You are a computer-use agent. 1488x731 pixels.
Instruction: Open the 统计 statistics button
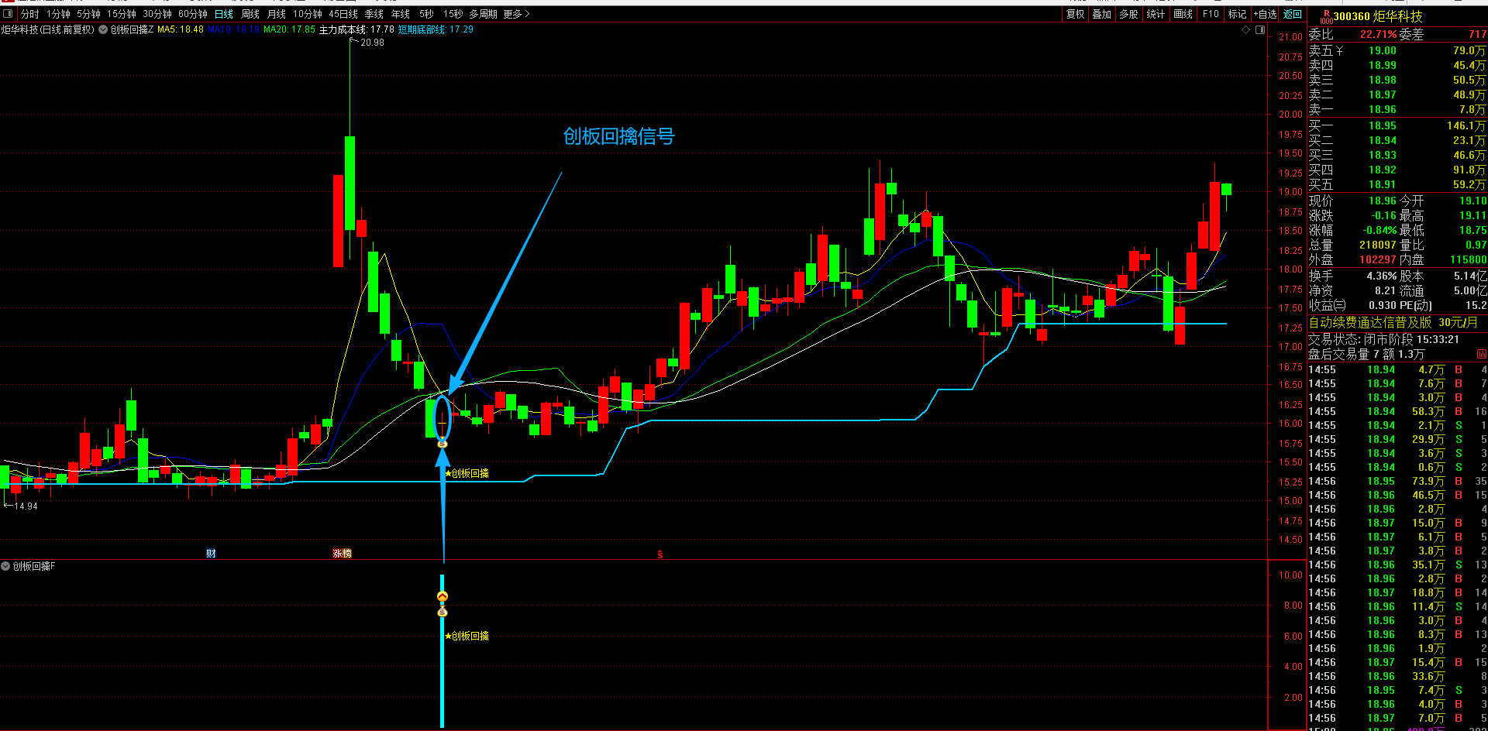click(x=1156, y=14)
